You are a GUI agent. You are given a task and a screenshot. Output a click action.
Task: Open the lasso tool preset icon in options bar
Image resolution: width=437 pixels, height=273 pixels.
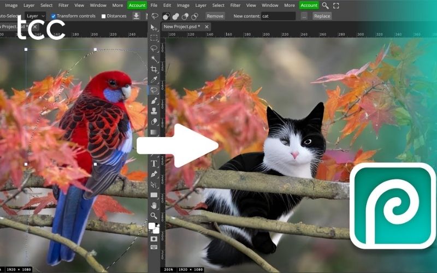155,16
